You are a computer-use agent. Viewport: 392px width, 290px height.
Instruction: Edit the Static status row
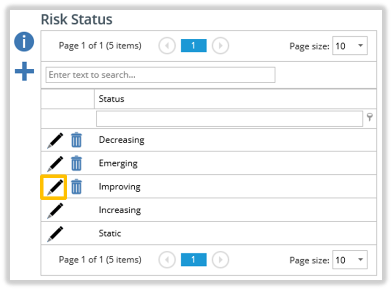point(55,234)
